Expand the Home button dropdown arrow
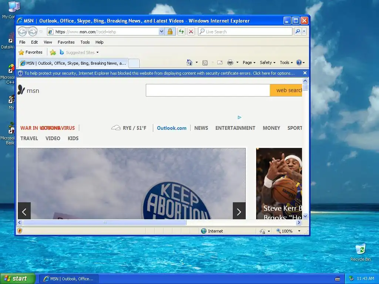The image size is (379, 284). [x=197, y=62]
